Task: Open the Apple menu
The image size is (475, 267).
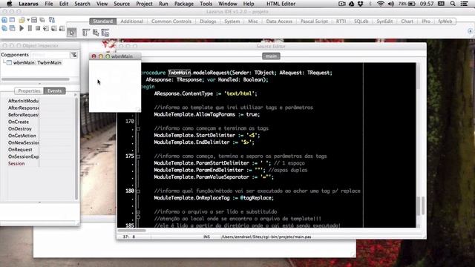Action: (9, 4)
